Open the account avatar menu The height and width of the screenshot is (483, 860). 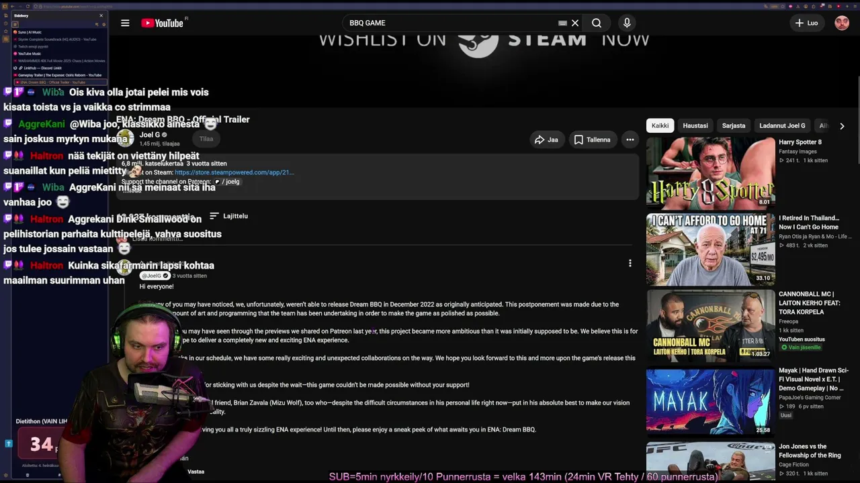pyautogui.click(x=842, y=23)
